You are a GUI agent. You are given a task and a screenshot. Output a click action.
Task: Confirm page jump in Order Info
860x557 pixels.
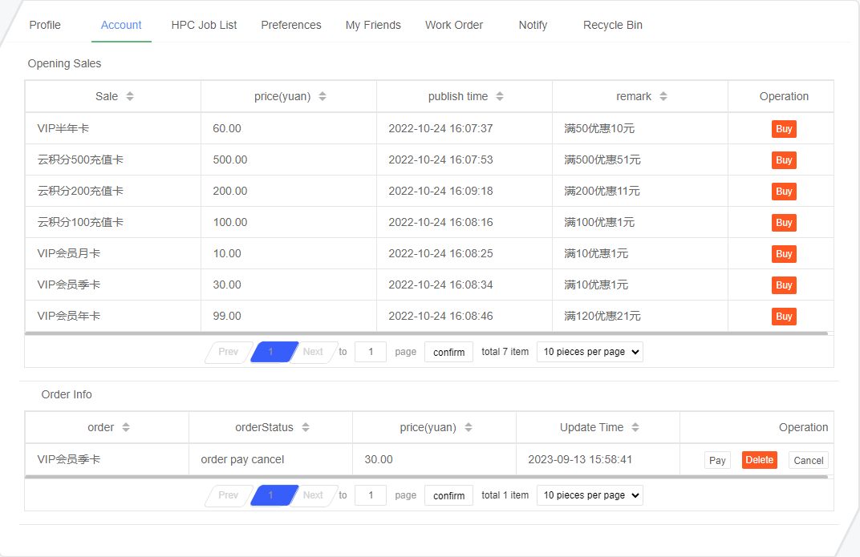pos(448,495)
